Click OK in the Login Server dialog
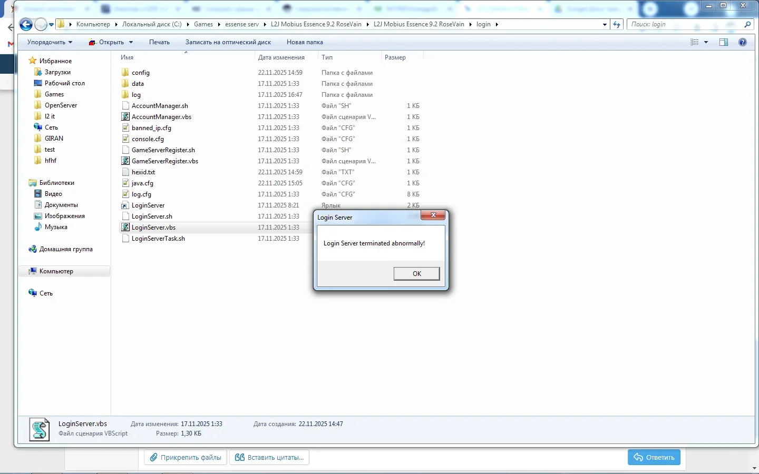The height and width of the screenshot is (474, 759). point(416,273)
